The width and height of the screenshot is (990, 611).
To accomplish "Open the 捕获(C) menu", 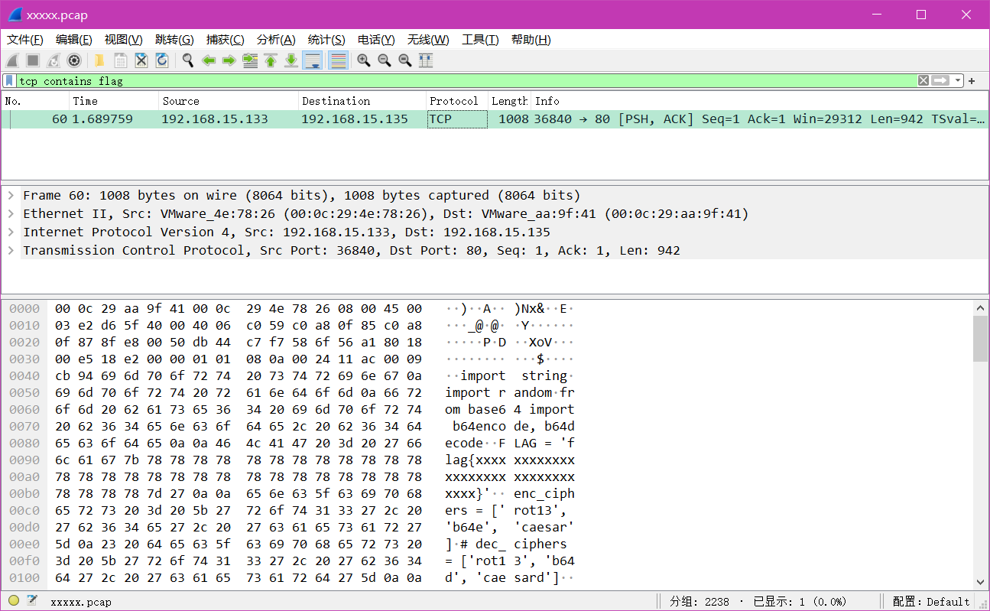I will 226,40.
